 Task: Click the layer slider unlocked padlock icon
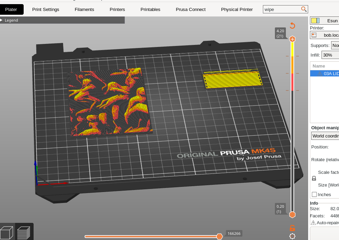292,228
